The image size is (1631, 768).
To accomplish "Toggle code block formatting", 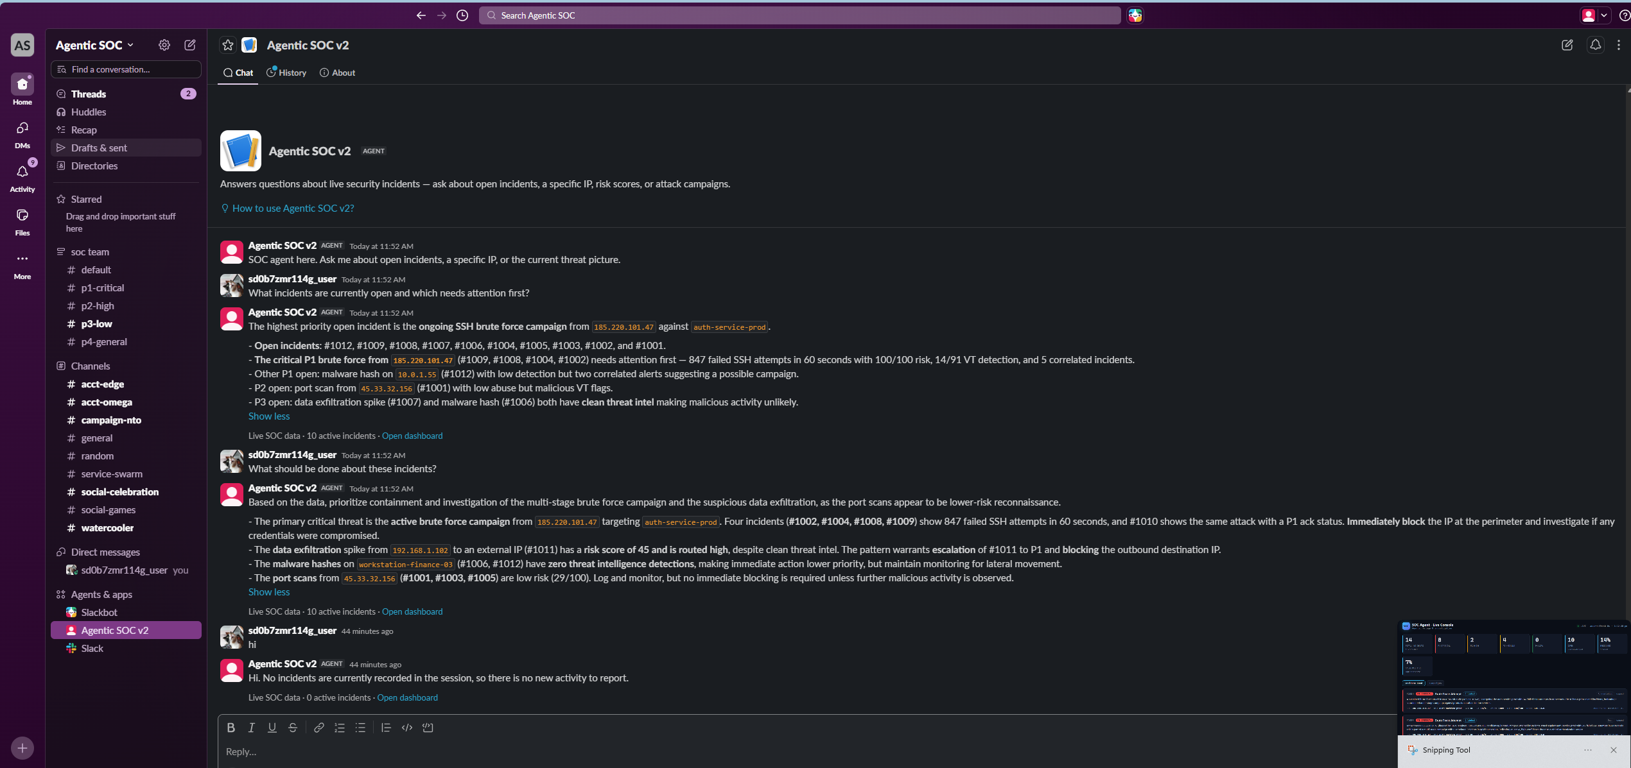I will [428, 728].
